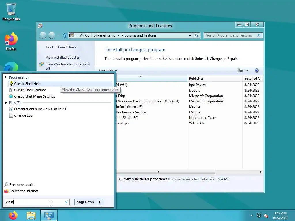
Task: Click the Microsoft Edge desktop icon
Action: click(11, 67)
